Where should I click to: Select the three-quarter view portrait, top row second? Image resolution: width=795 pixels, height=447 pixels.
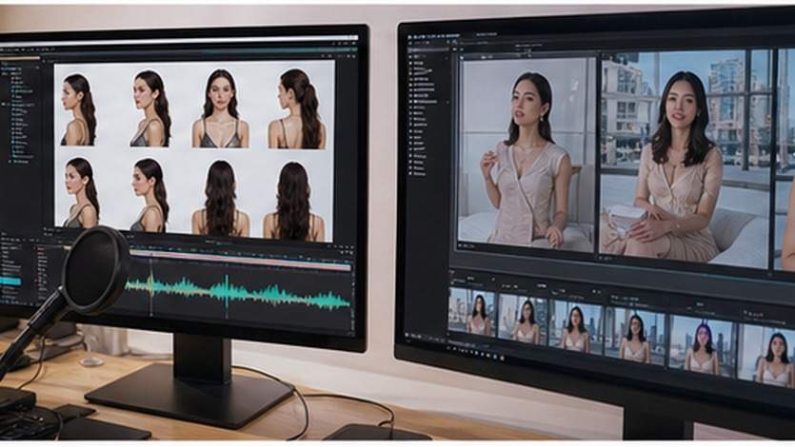150,108
